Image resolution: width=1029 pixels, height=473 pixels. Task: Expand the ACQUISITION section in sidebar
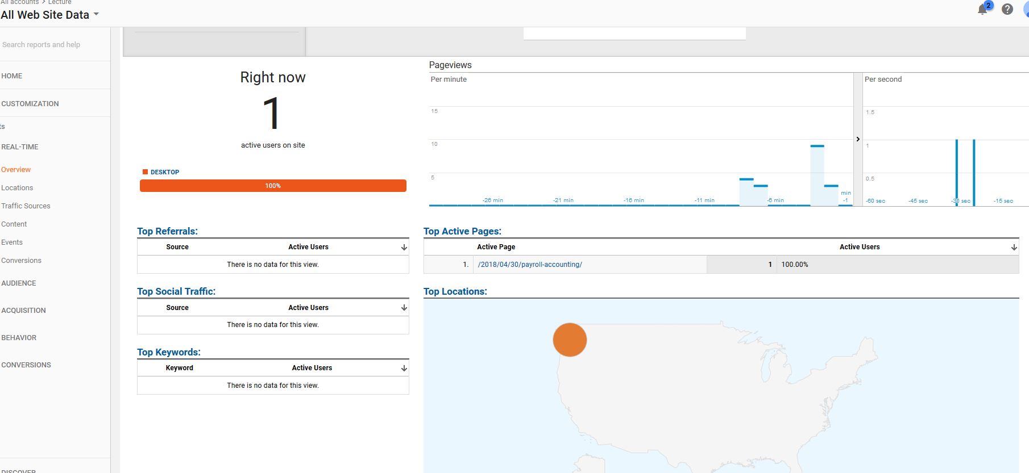(23, 310)
